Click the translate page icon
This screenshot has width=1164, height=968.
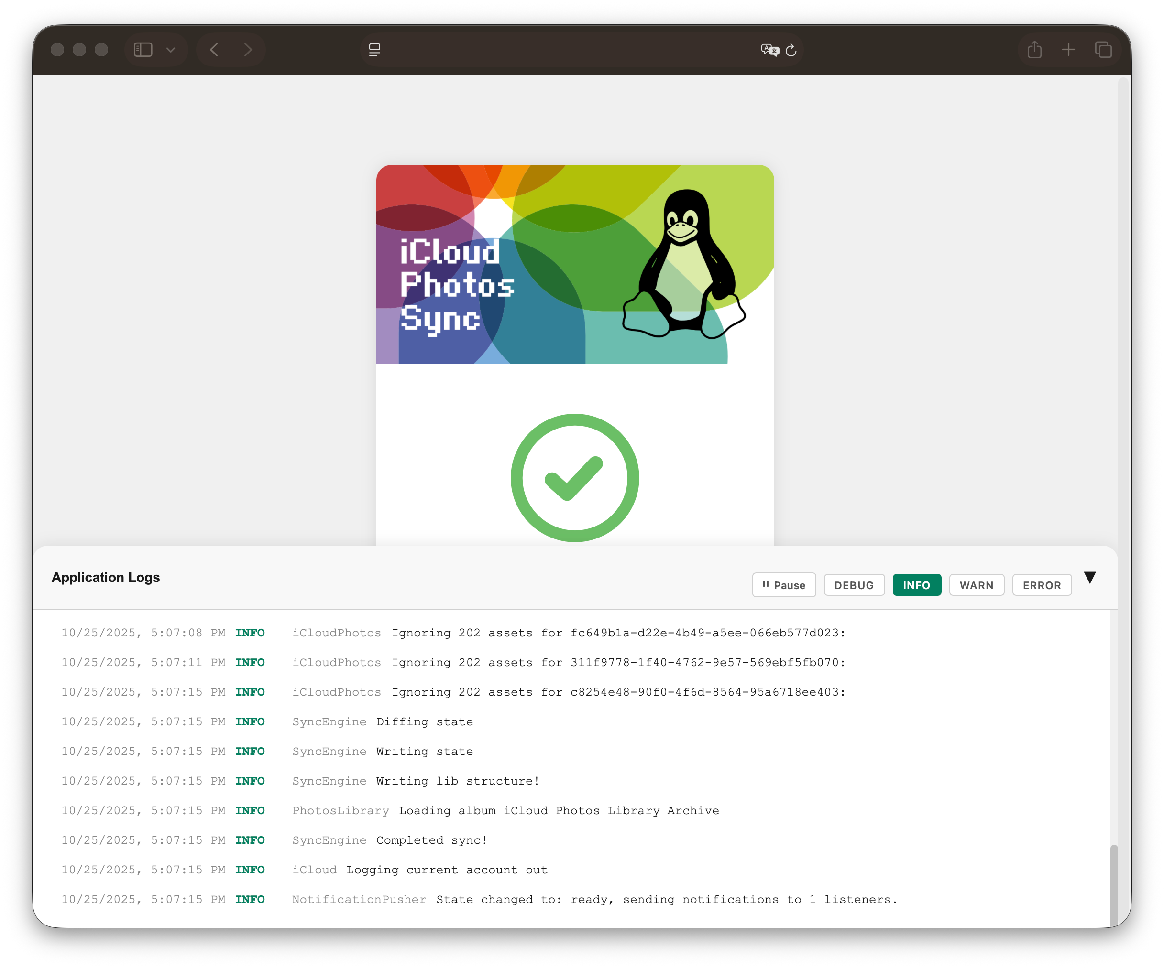point(770,50)
